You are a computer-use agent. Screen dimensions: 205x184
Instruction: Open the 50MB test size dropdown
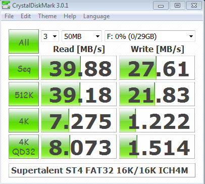pos(82,36)
